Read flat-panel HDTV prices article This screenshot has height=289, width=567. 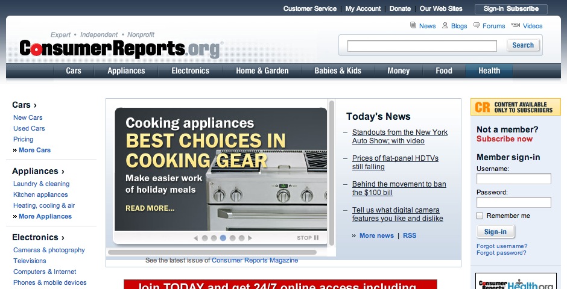click(x=395, y=163)
